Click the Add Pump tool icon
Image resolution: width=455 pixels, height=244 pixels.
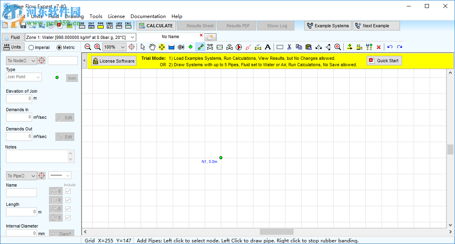point(239,47)
